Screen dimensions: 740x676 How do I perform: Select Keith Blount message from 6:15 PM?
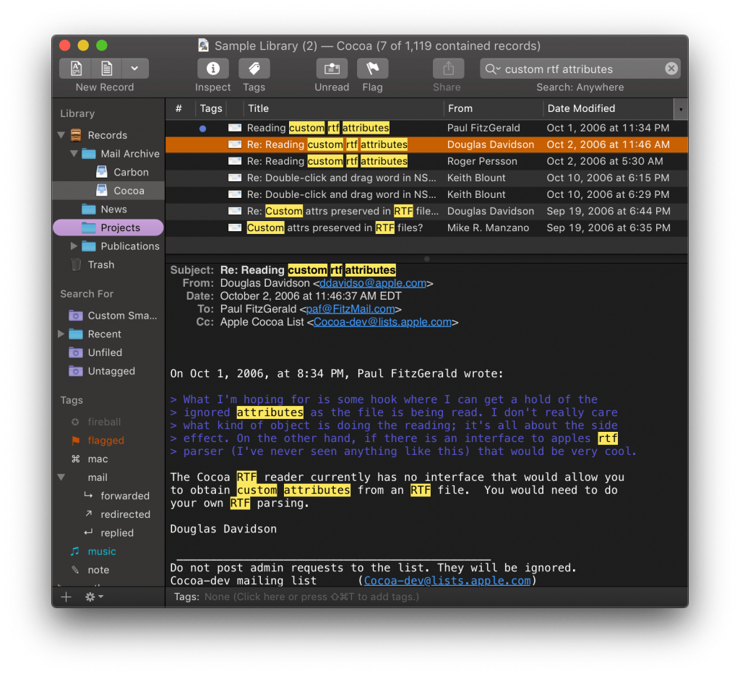point(426,178)
